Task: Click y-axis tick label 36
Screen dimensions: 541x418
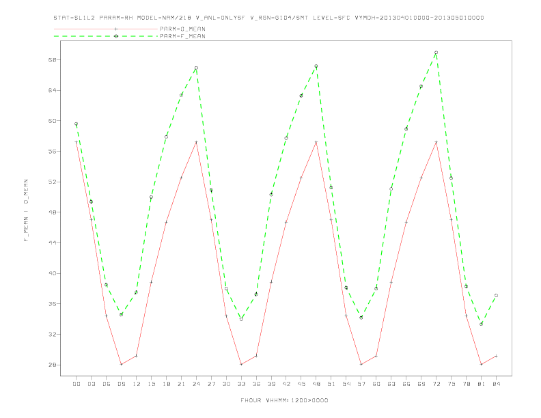Action: tap(53, 304)
